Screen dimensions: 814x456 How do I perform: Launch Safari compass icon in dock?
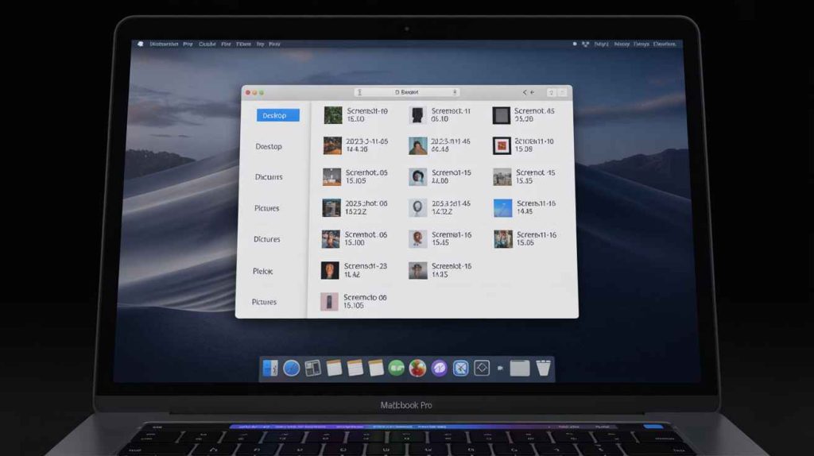291,369
